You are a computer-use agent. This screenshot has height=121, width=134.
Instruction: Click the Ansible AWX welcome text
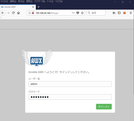tap(59, 72)
